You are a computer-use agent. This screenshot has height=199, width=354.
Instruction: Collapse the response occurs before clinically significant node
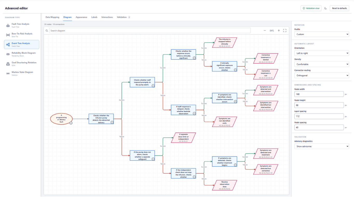click(194, 58)
